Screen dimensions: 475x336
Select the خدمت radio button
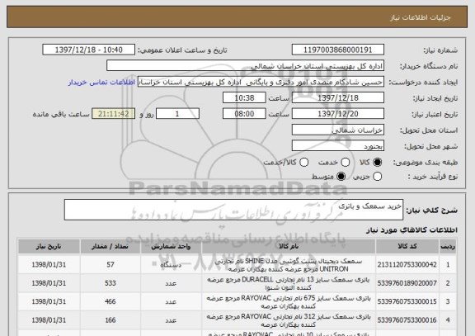tap(346, 163)
